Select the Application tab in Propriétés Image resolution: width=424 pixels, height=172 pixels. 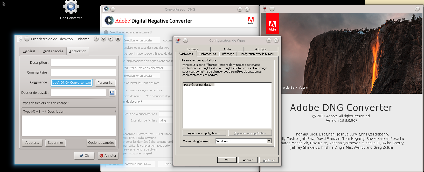(78, 51)
